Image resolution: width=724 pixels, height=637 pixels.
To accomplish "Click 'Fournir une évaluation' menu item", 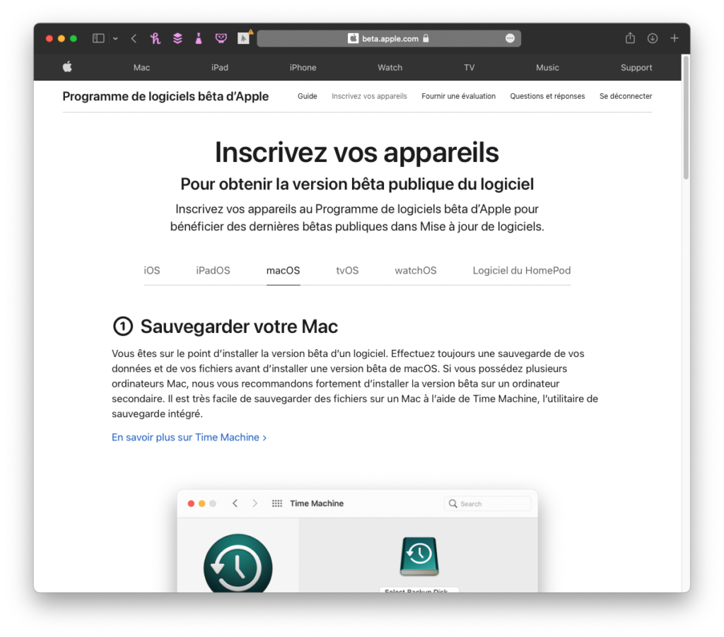I will tap(458, 96).
